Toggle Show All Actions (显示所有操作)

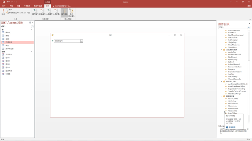click(71, 13)
